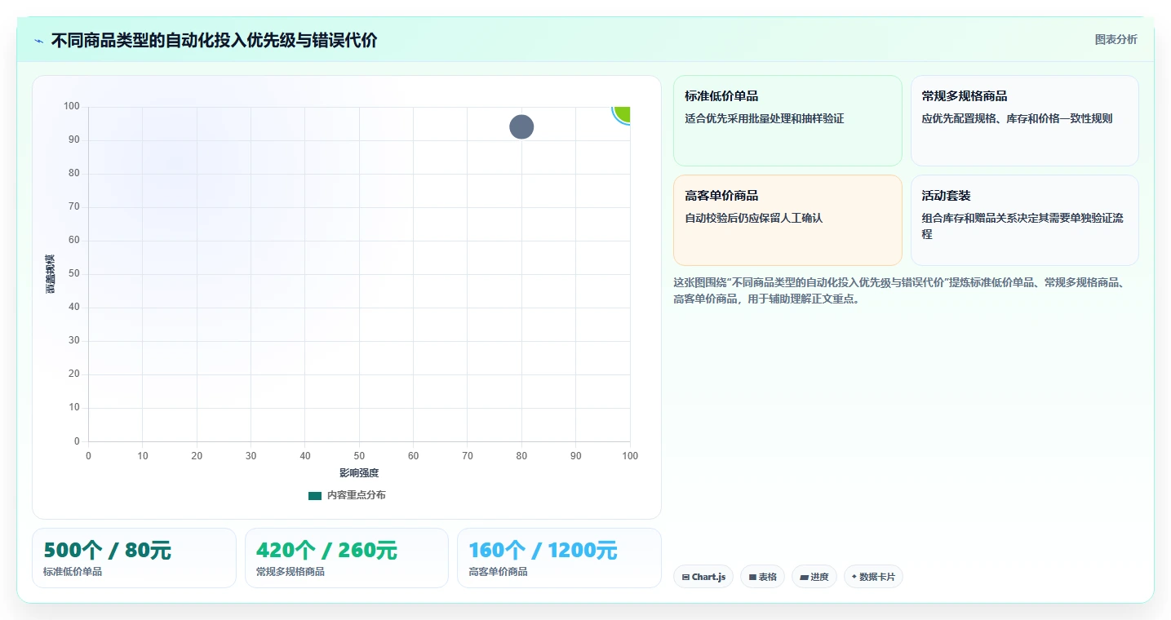Click the 表格 tag

[x=762, y=577]
